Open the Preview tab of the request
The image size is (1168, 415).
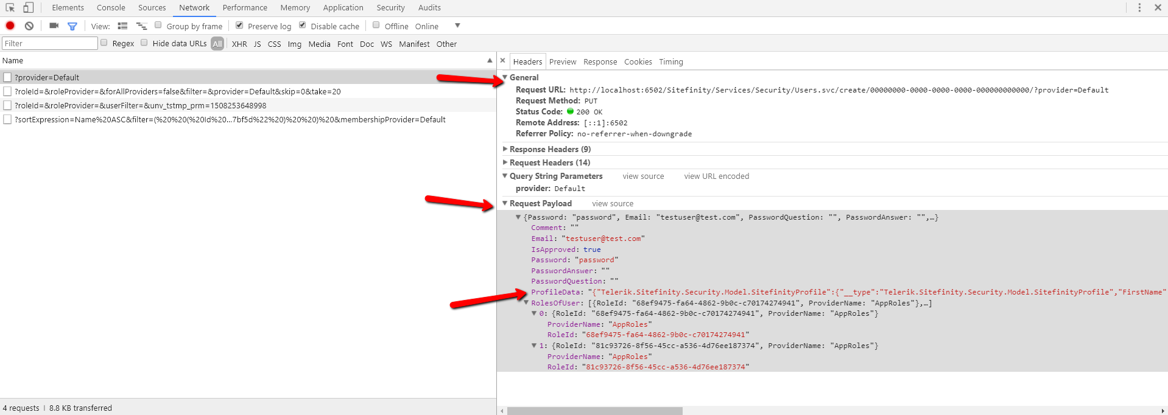tap(562, 62)
